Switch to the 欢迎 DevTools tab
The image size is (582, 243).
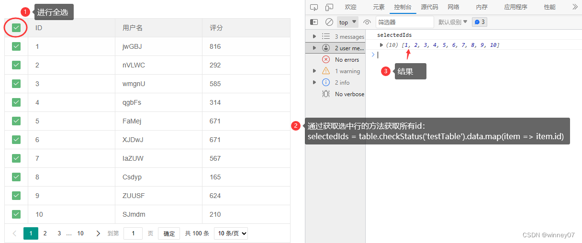350,7
